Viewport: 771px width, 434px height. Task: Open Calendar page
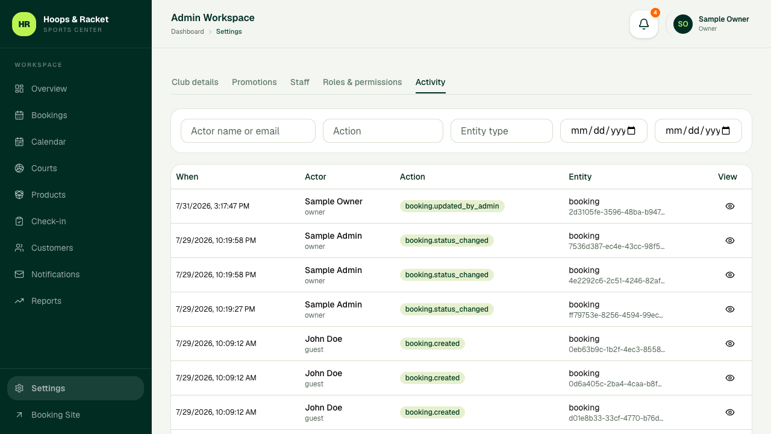(75, 142)
